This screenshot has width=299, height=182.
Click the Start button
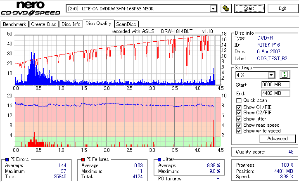click(249, 8)
